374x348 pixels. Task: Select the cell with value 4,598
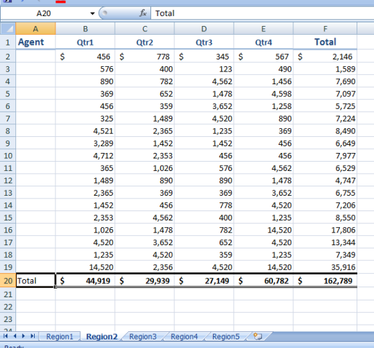(x=263, y=94)
